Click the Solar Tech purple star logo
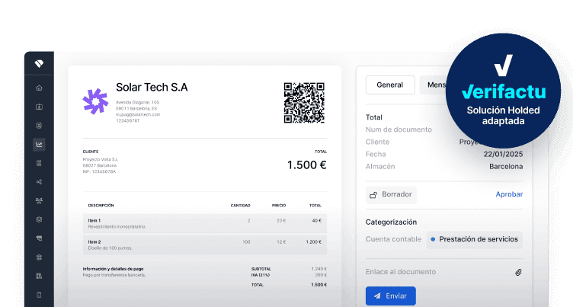Viewport: 573px width, 307px height. [x=95, y=101]
